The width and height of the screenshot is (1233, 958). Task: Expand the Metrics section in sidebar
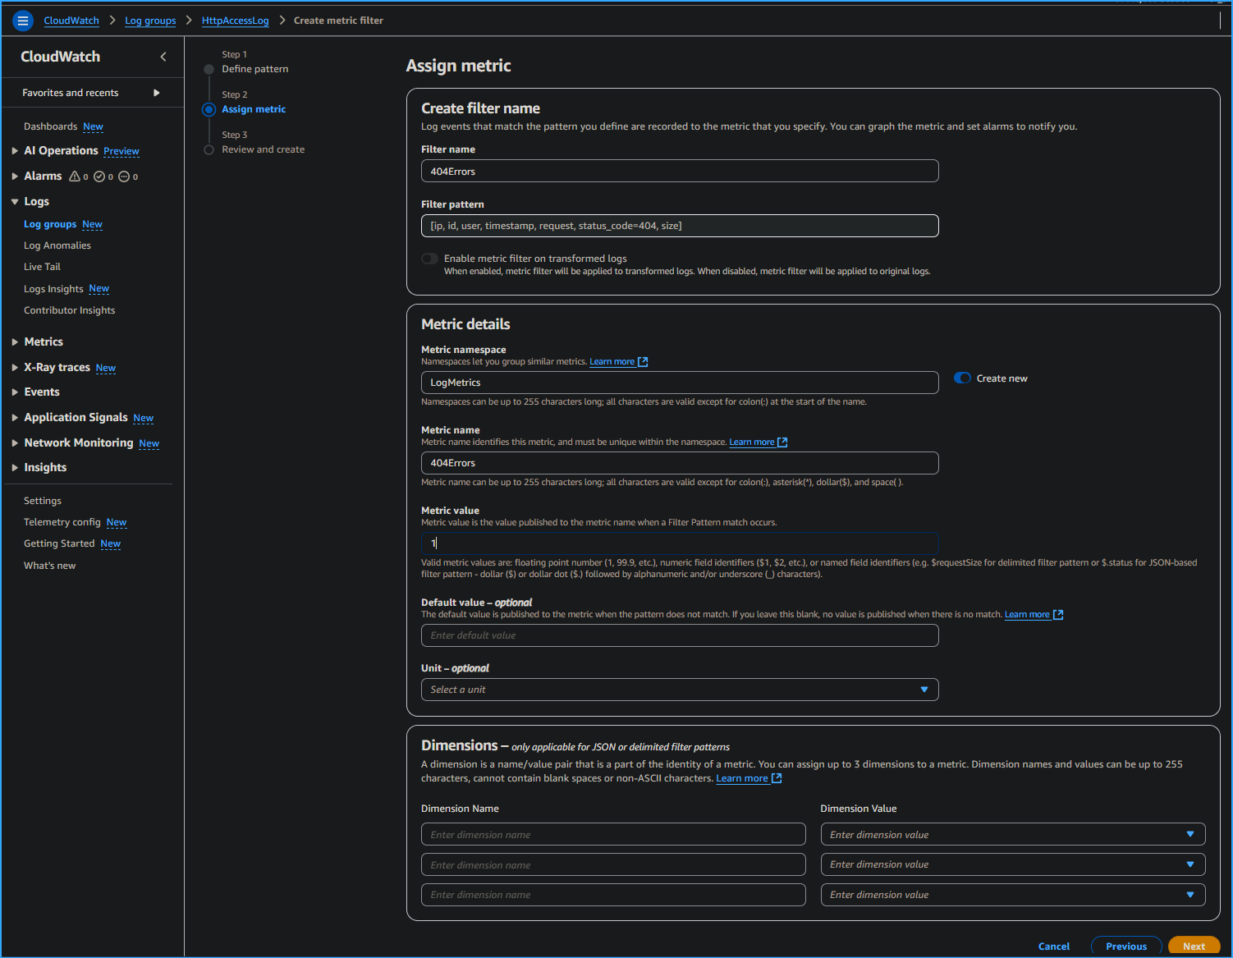pos(44,341)
